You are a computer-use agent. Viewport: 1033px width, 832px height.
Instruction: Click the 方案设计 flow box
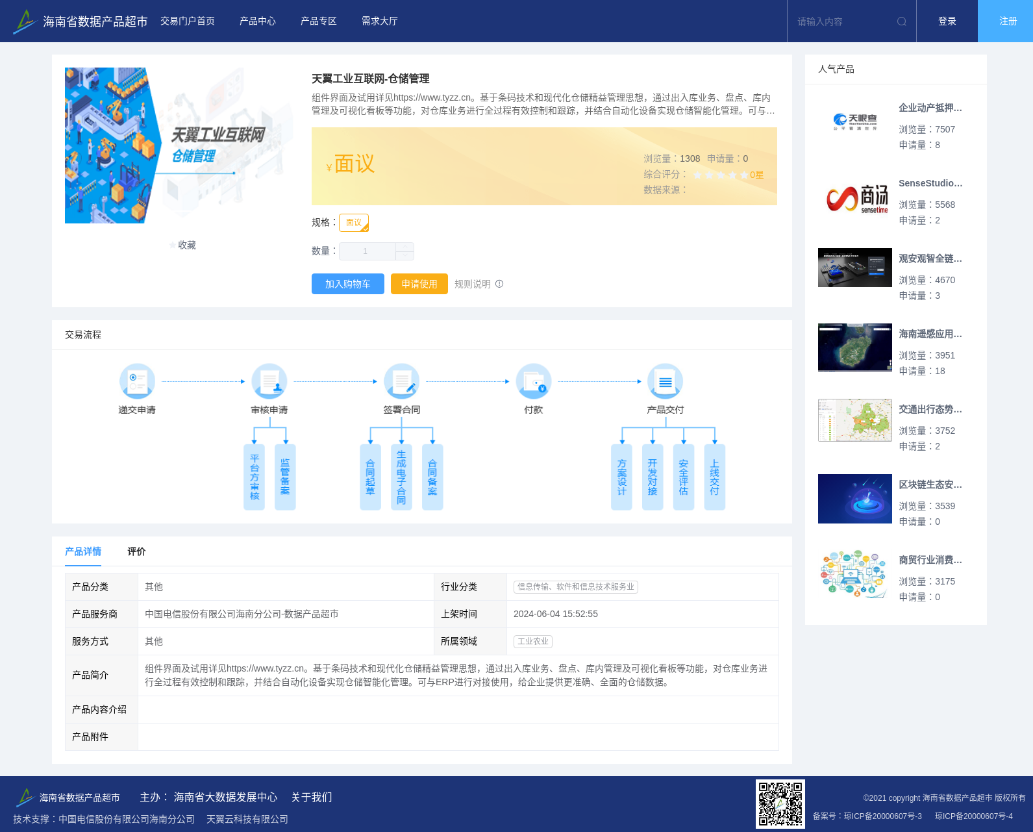coord(621,477)
